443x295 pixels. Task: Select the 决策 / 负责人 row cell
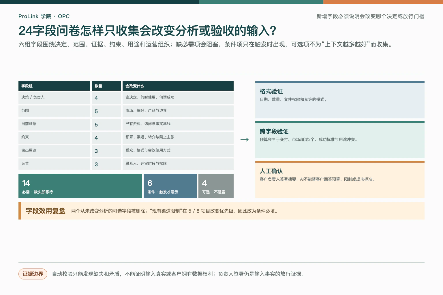(x=54, y=98)
